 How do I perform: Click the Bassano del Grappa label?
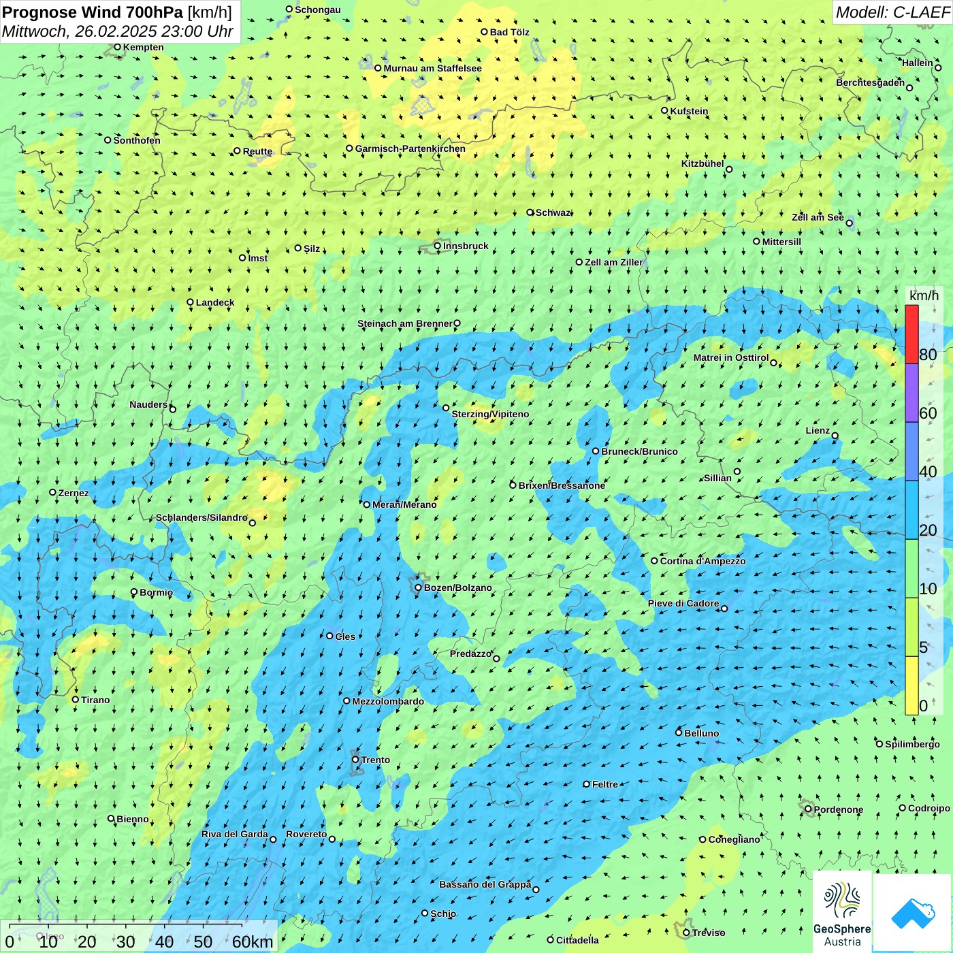(x=485, y=884)
